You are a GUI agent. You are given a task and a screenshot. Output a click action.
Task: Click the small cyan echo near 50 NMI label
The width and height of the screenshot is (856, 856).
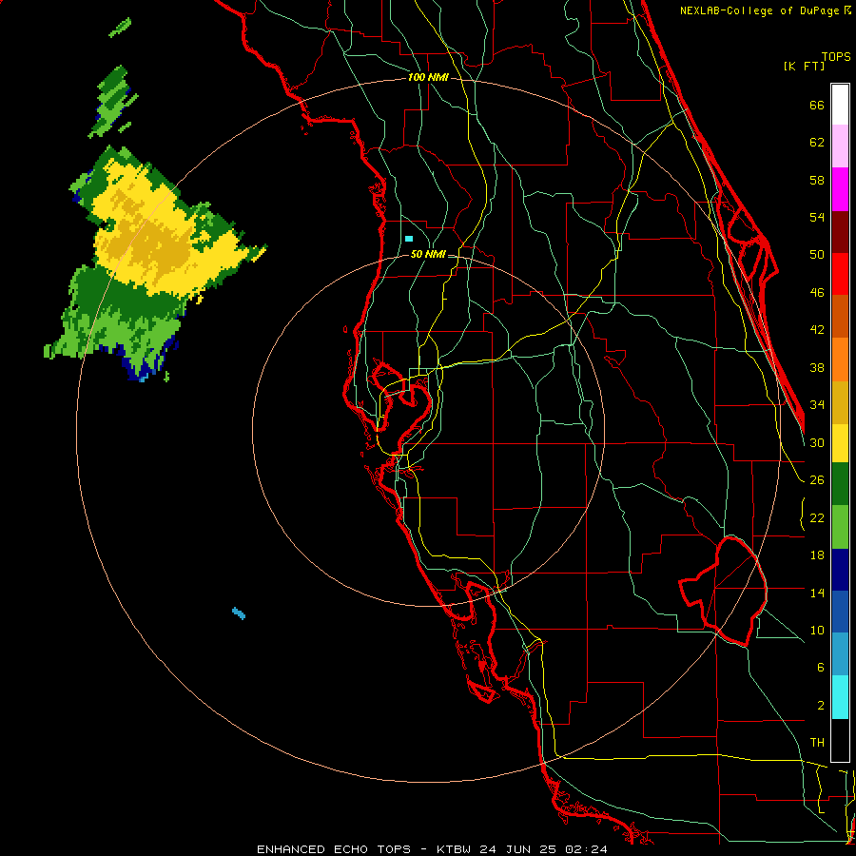[409, 239]
